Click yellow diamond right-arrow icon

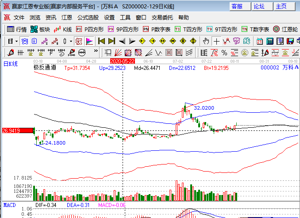point(153,41)
